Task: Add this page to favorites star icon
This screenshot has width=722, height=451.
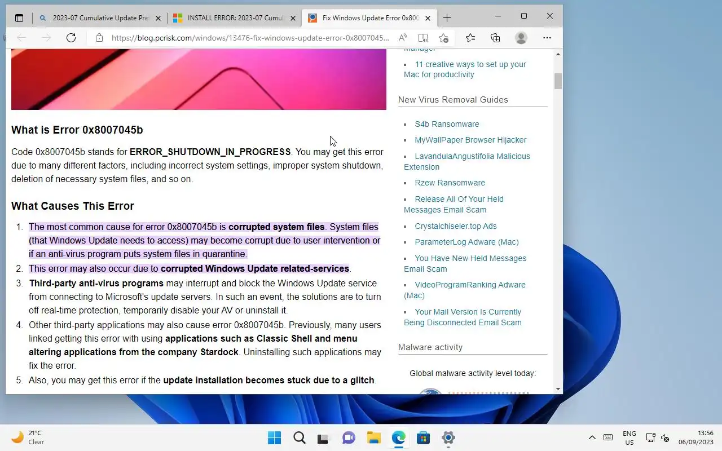Action: (444, 38)
